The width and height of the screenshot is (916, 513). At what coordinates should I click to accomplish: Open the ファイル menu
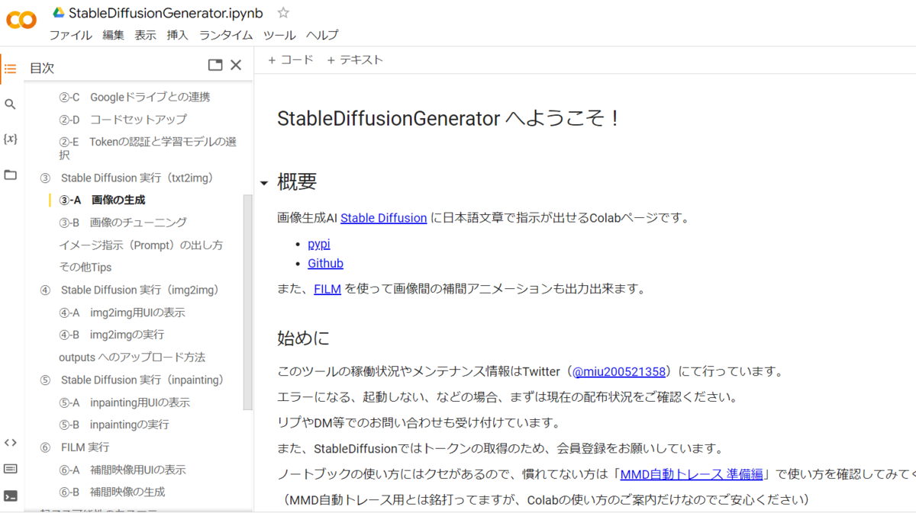[70, 35]
